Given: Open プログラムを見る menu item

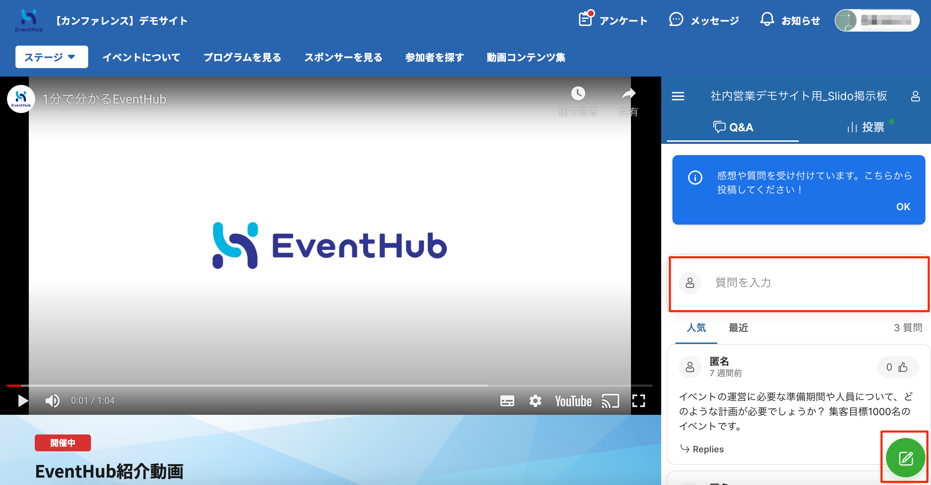Looking at the screenshot, I should 242,57.
